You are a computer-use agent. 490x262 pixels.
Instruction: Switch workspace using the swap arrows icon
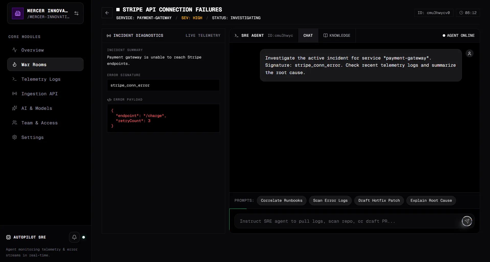[x=76, y=13]
